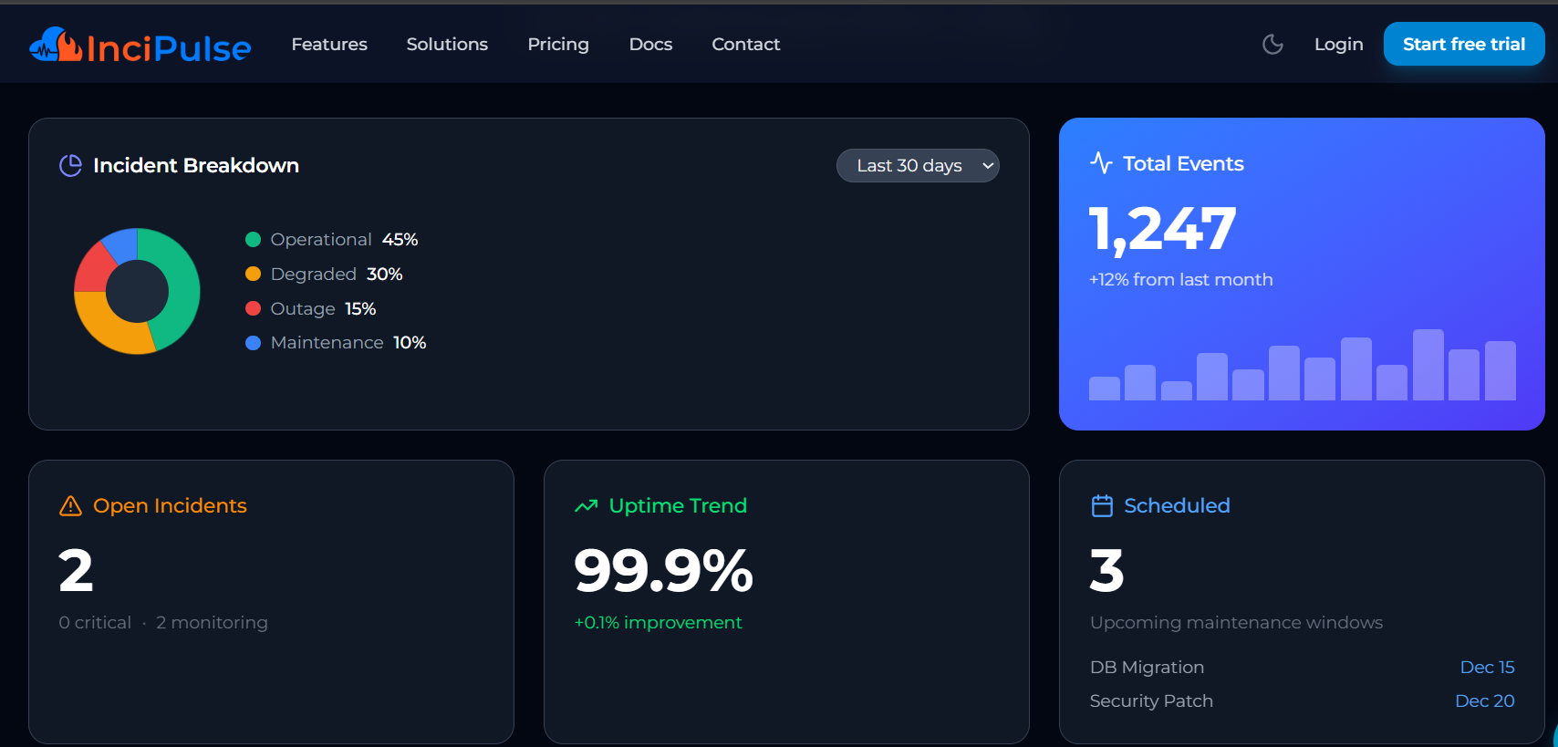Click the warning triangle icon for Open Incidents
The width and height of the screenshot is (1558, 747).
pos(70,506)
